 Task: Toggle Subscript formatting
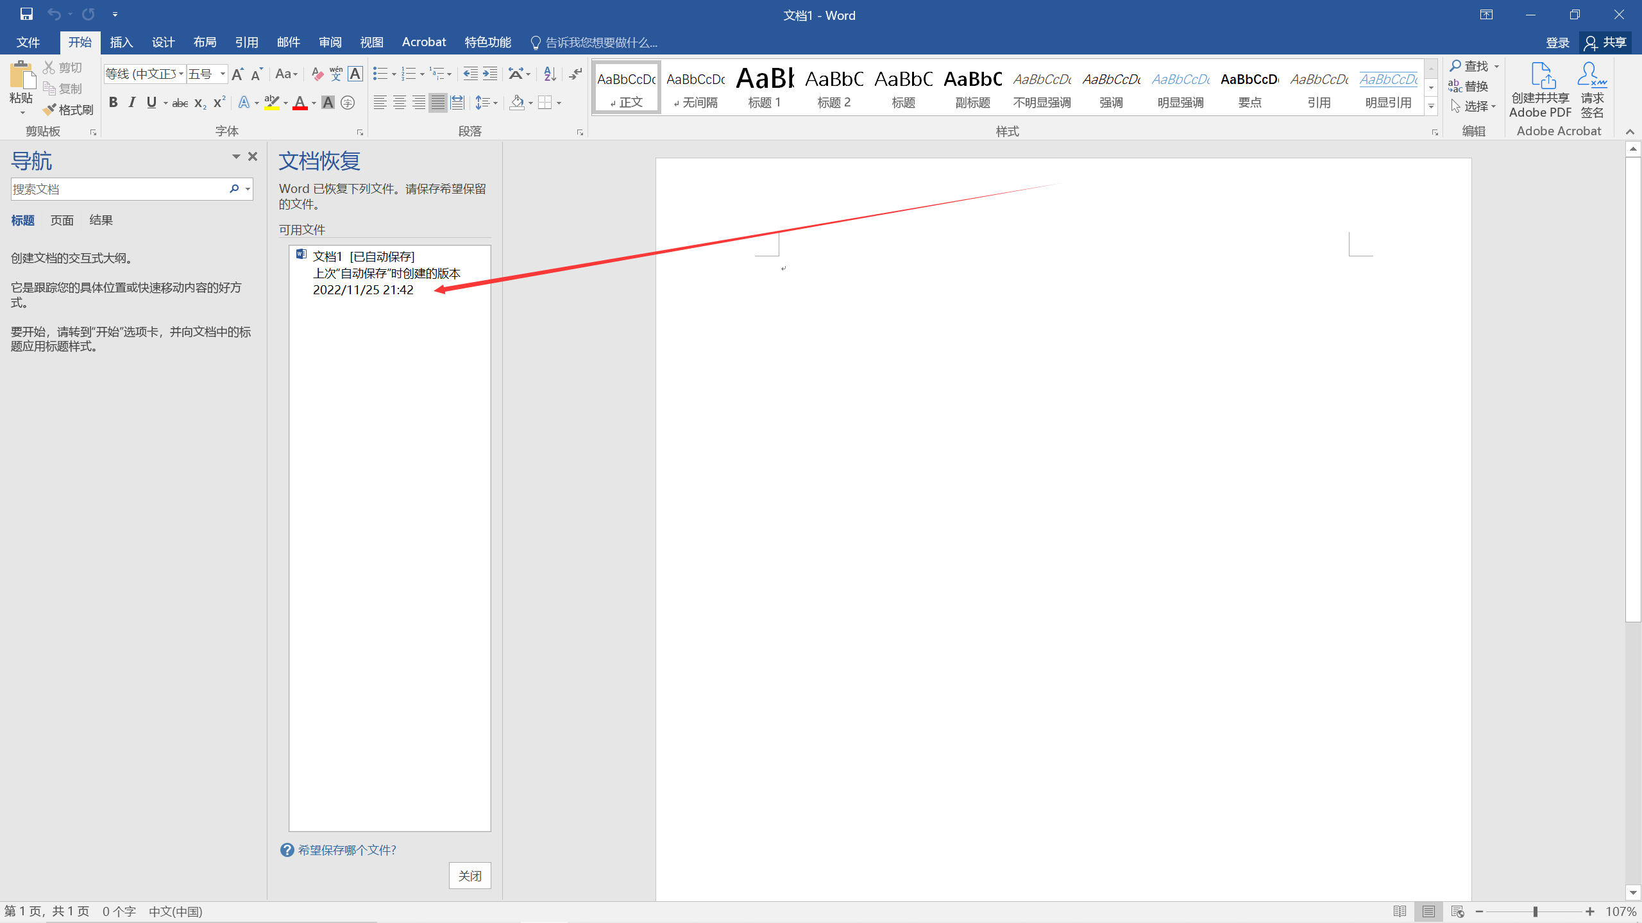(x=200, y=103)
